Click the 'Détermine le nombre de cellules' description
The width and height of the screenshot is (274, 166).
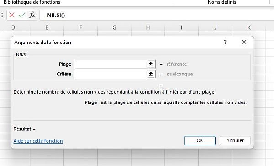coord(115,92)
